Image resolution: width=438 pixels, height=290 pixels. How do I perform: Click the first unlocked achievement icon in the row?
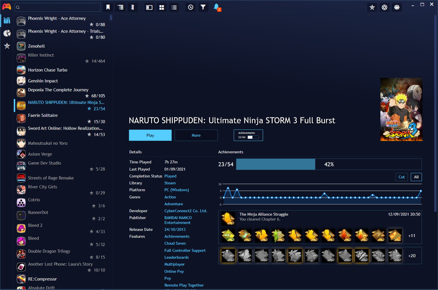coord(228,236)
